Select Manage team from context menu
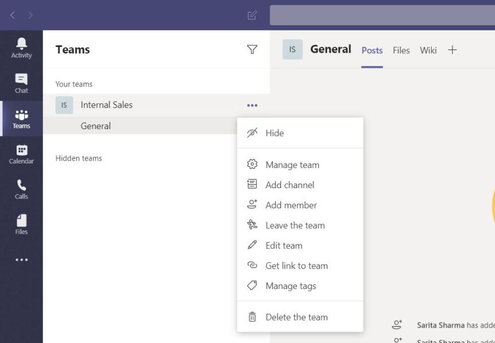This screenshot has height=343, width=495. click(x=292, y=165)
